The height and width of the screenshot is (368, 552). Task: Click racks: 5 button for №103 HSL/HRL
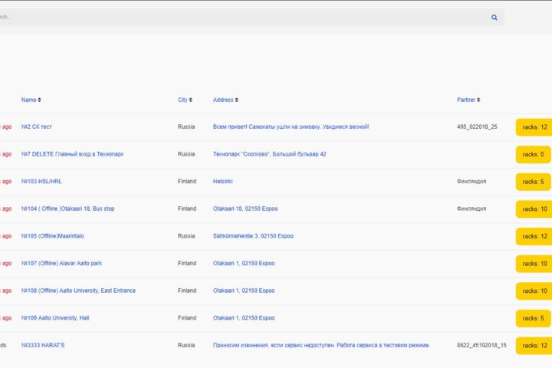[x=533, y=182]
